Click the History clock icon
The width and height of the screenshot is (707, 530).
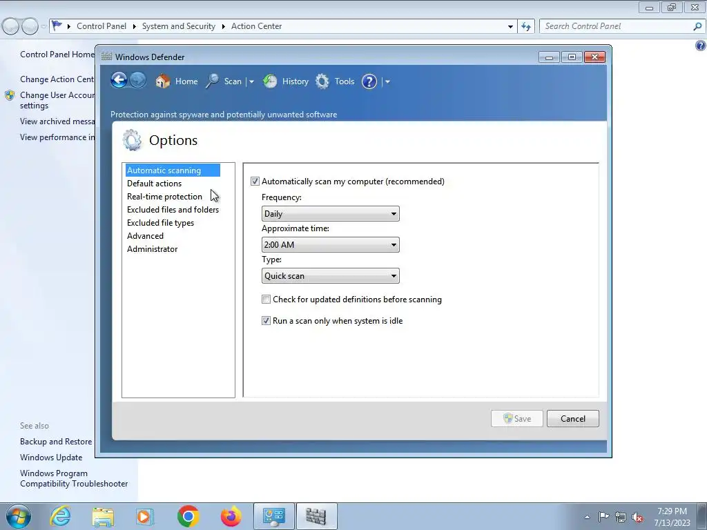point(270,81)
